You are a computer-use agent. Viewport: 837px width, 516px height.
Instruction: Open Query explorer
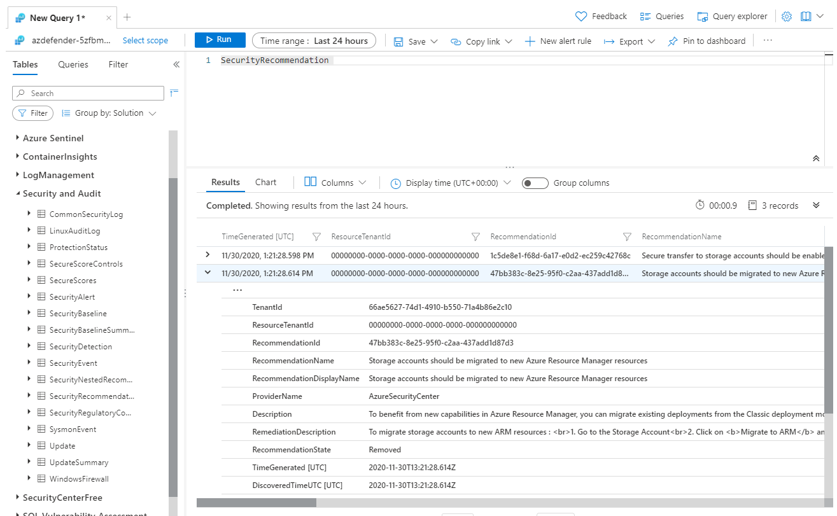[x=732, y=17]
